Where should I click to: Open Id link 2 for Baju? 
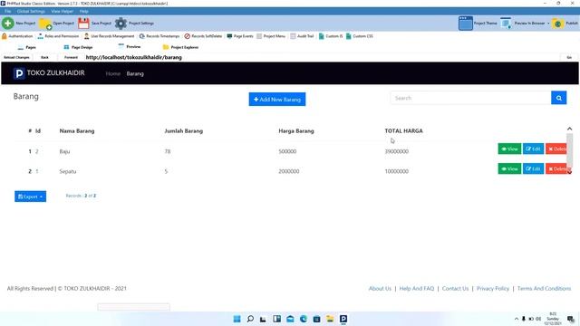[x=37, y=151]
